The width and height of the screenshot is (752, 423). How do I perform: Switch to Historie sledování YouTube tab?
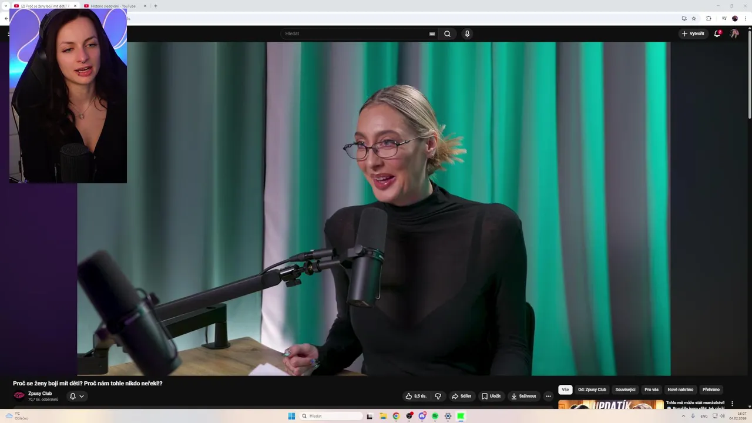(114, 6)
